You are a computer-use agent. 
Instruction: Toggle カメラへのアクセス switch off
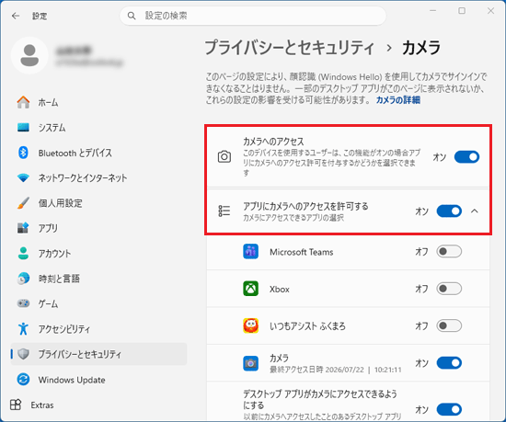[x=466, y=157]
